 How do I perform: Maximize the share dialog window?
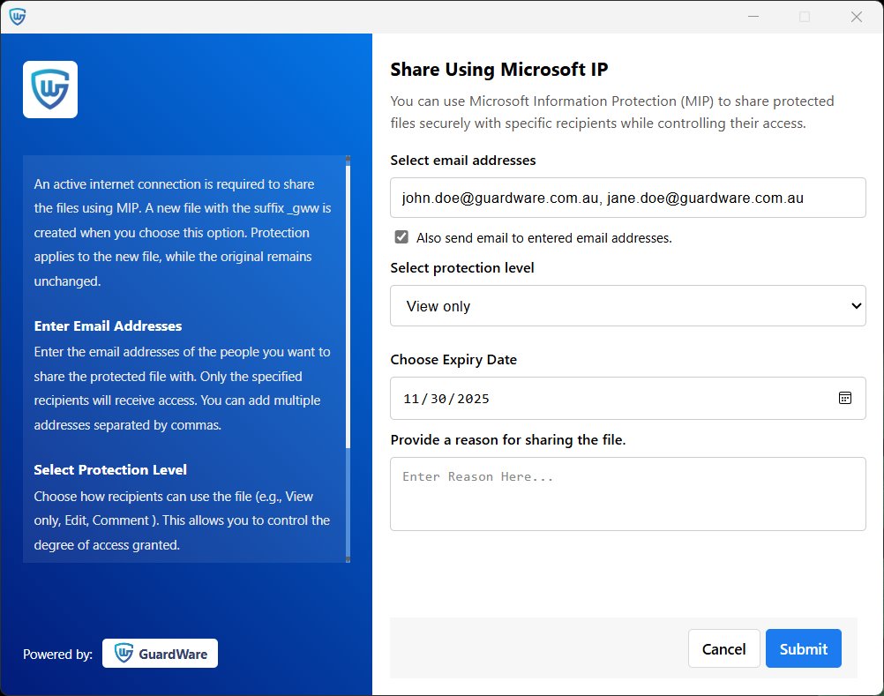click(805, 17)
